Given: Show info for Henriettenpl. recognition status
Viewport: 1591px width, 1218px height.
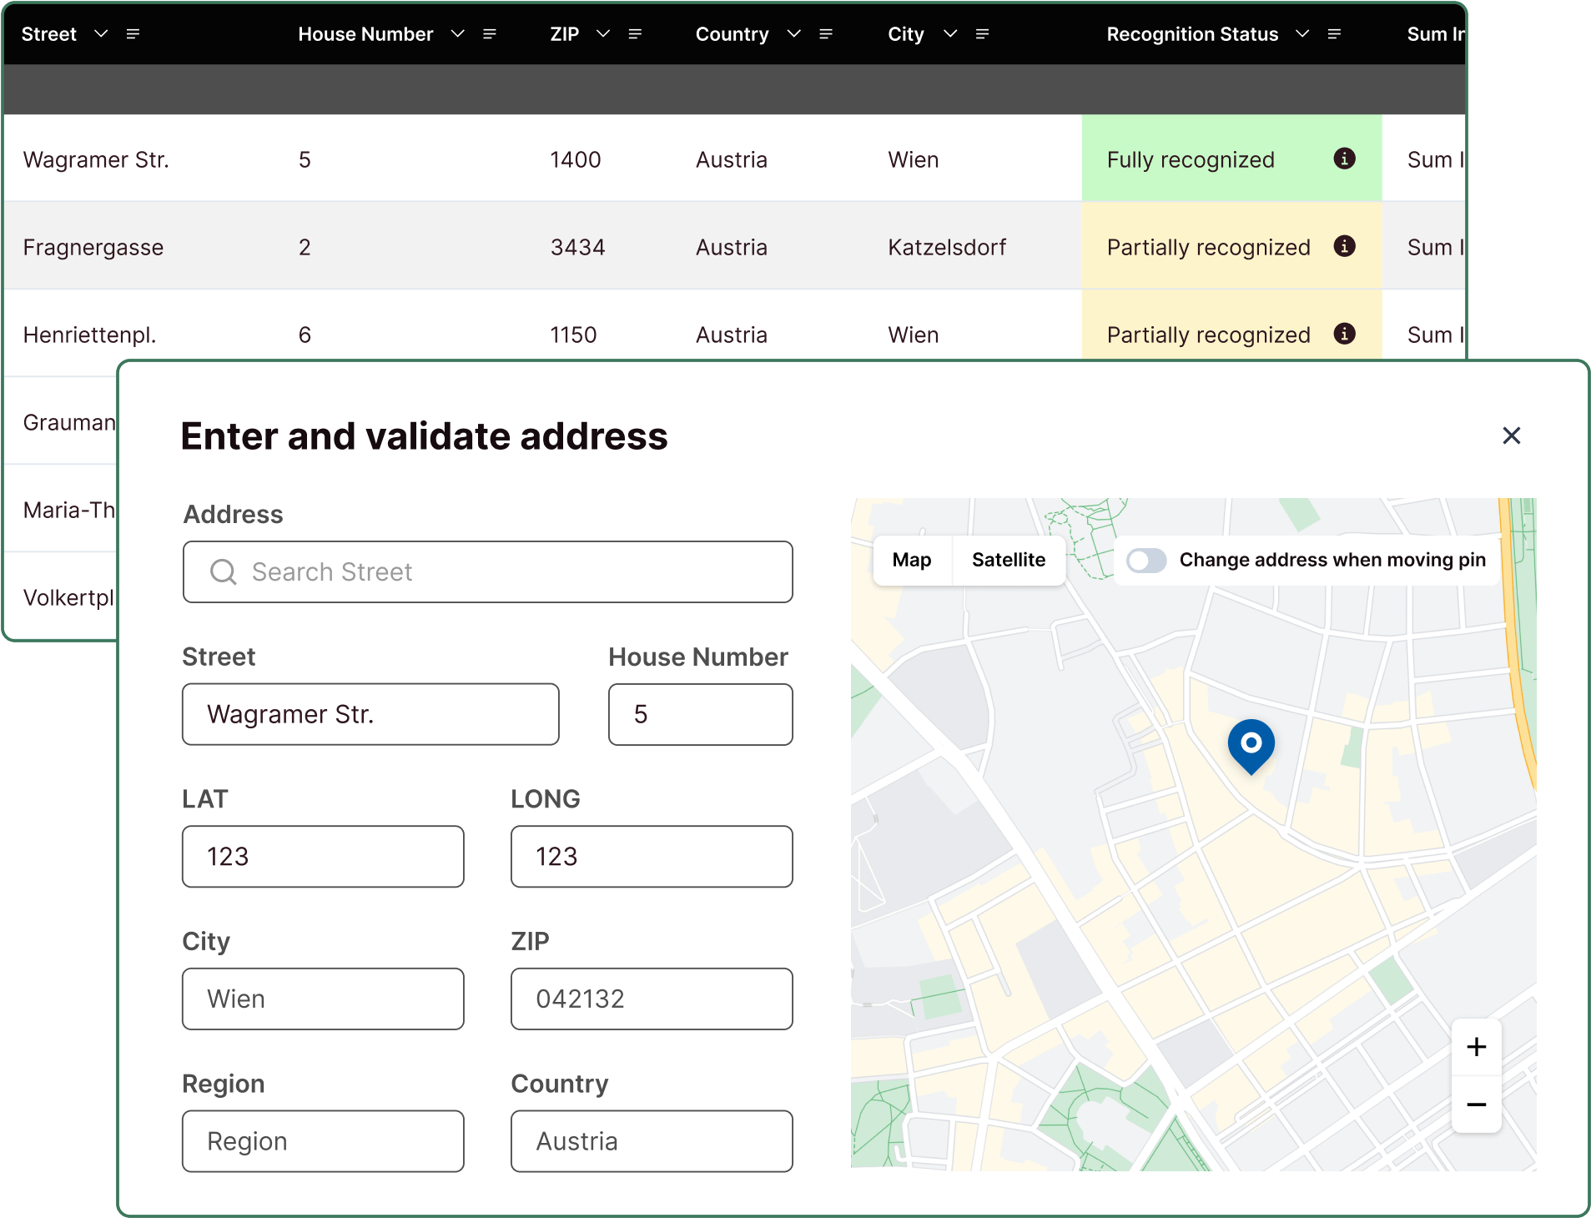Looking at the screenshot, I should coord(1344,334).
